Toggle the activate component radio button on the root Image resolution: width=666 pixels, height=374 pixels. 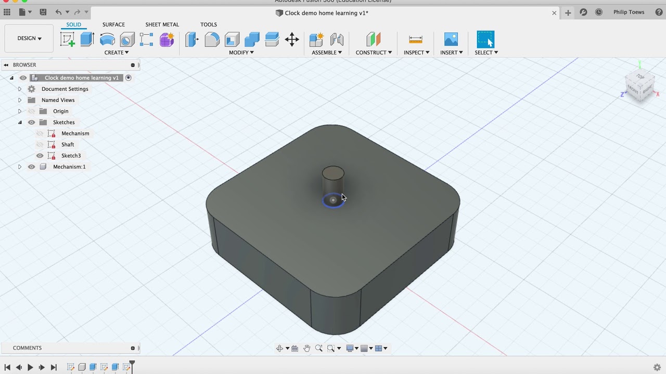pyautogui.click(x=128, y=78)
